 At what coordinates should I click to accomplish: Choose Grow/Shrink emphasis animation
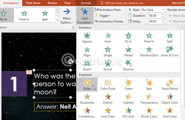[x=170, y=84]
